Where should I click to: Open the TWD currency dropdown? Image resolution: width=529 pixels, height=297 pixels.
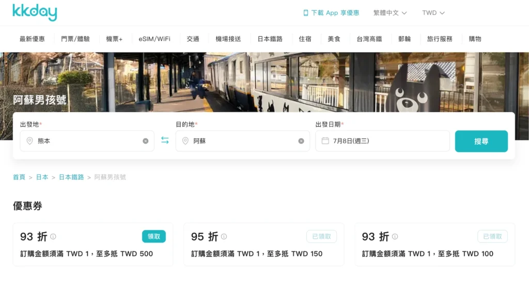click(433, 13)
